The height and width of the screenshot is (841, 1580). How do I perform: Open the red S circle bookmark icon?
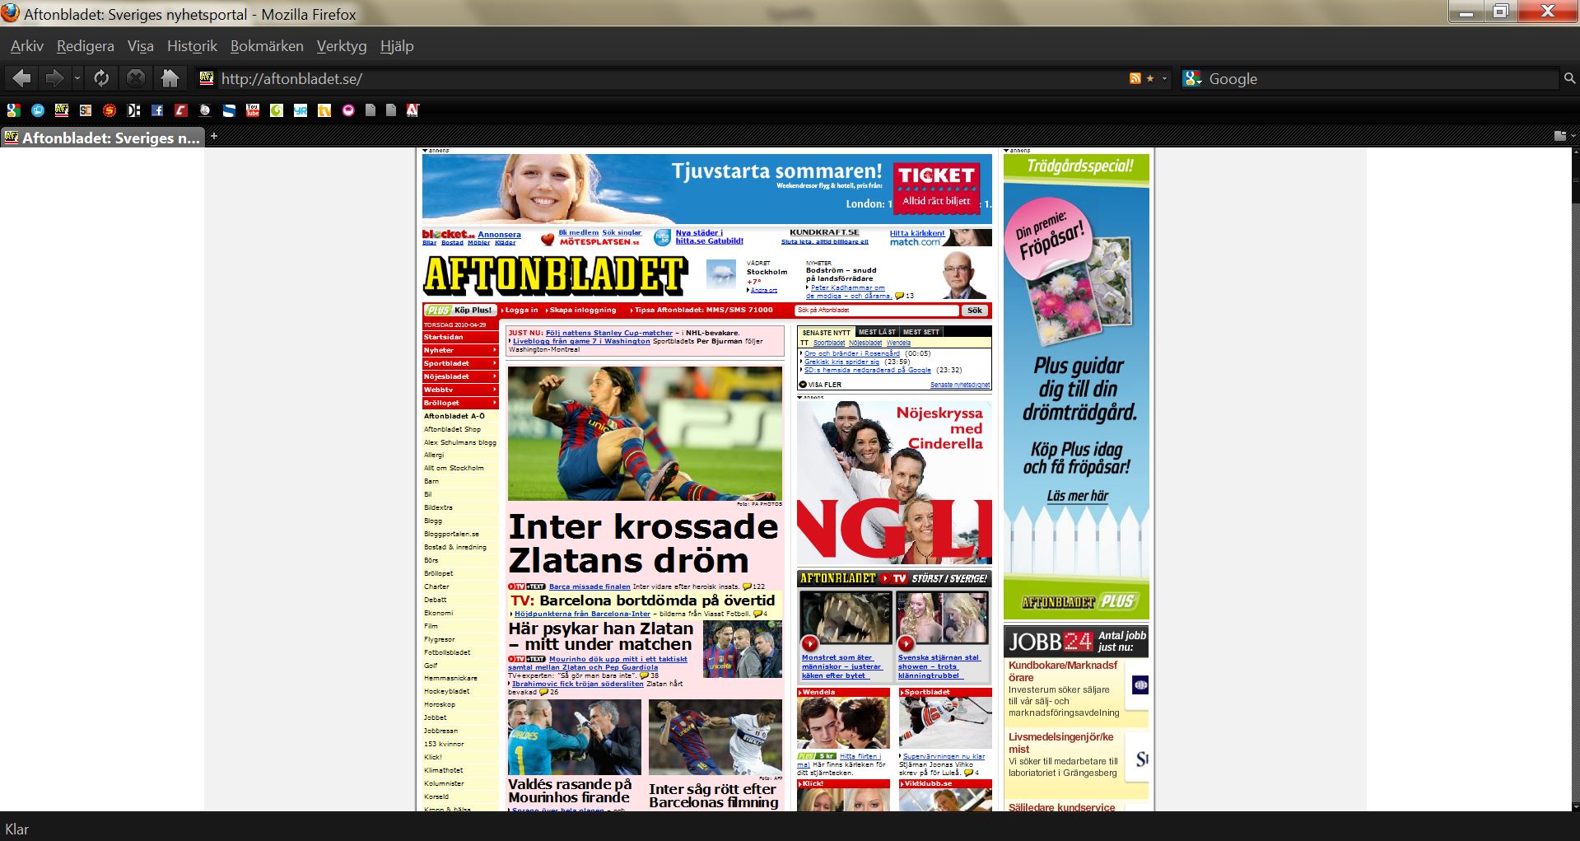pyautogui.click(x=110, y=110)
